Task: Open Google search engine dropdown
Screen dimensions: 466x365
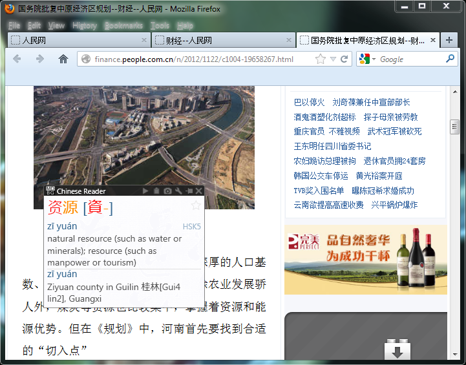Action: pos(374,59)
